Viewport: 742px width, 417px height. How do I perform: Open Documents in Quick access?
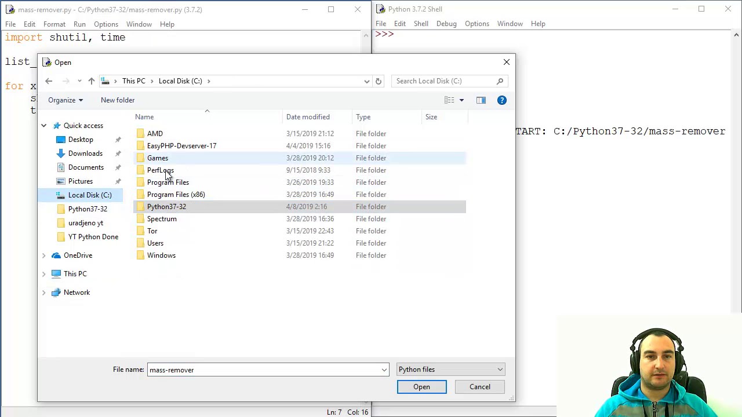[86, 167]
